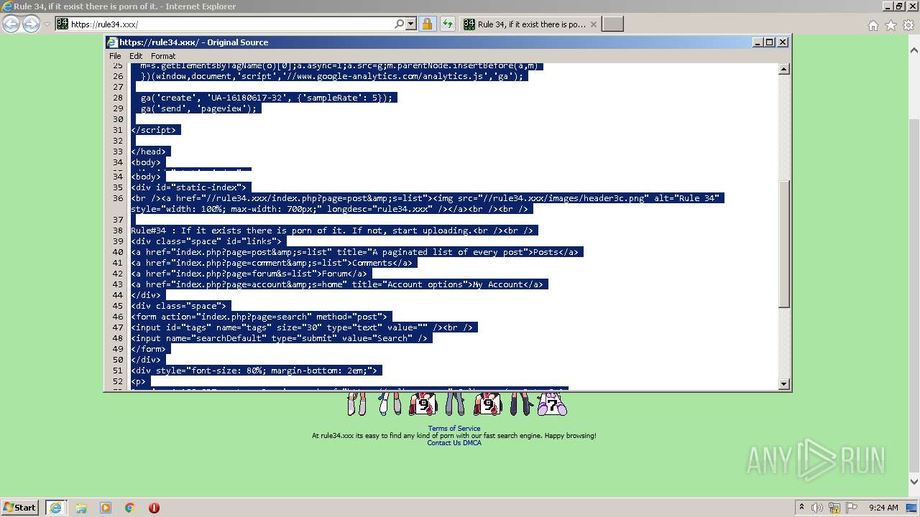This screenshot has height=517, width=920.
Task: Click the source viewer scroll down arrow
Action: tap(784, 384)
